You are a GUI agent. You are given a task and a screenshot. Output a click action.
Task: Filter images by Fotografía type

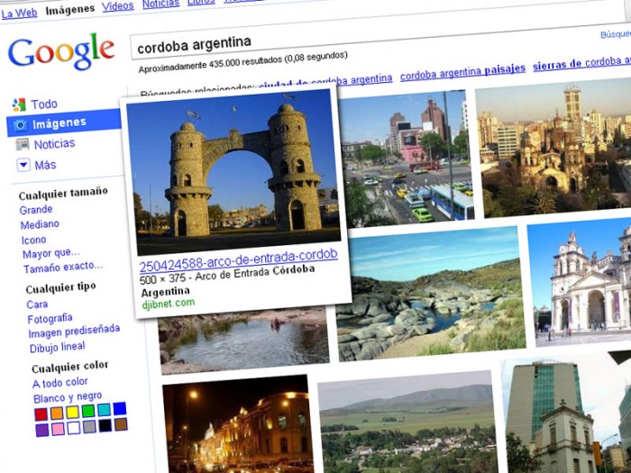[x=50, y=319]
